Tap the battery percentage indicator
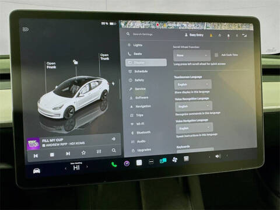The height and width of the screenshot is (210, 280). [108, 23]
